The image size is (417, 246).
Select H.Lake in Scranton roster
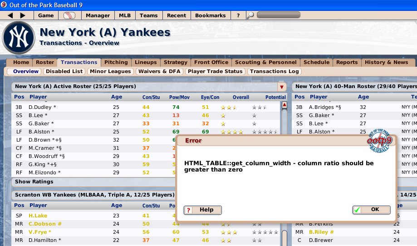(x=38, y=216)
